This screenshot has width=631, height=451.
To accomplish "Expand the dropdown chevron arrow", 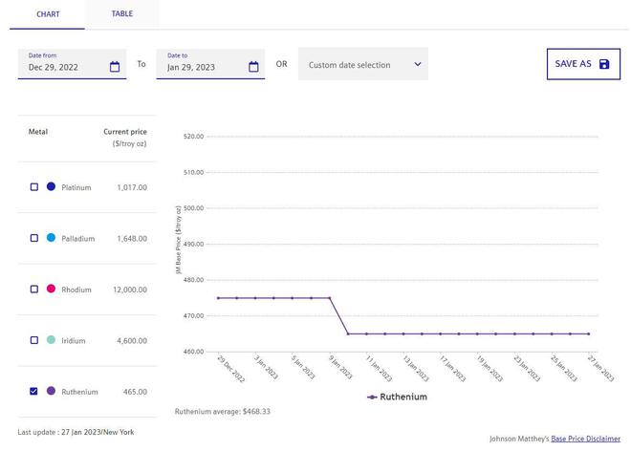I will pos(417,65).
